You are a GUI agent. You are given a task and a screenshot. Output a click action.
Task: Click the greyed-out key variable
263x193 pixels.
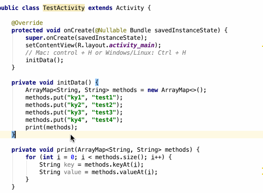[69, 165]
